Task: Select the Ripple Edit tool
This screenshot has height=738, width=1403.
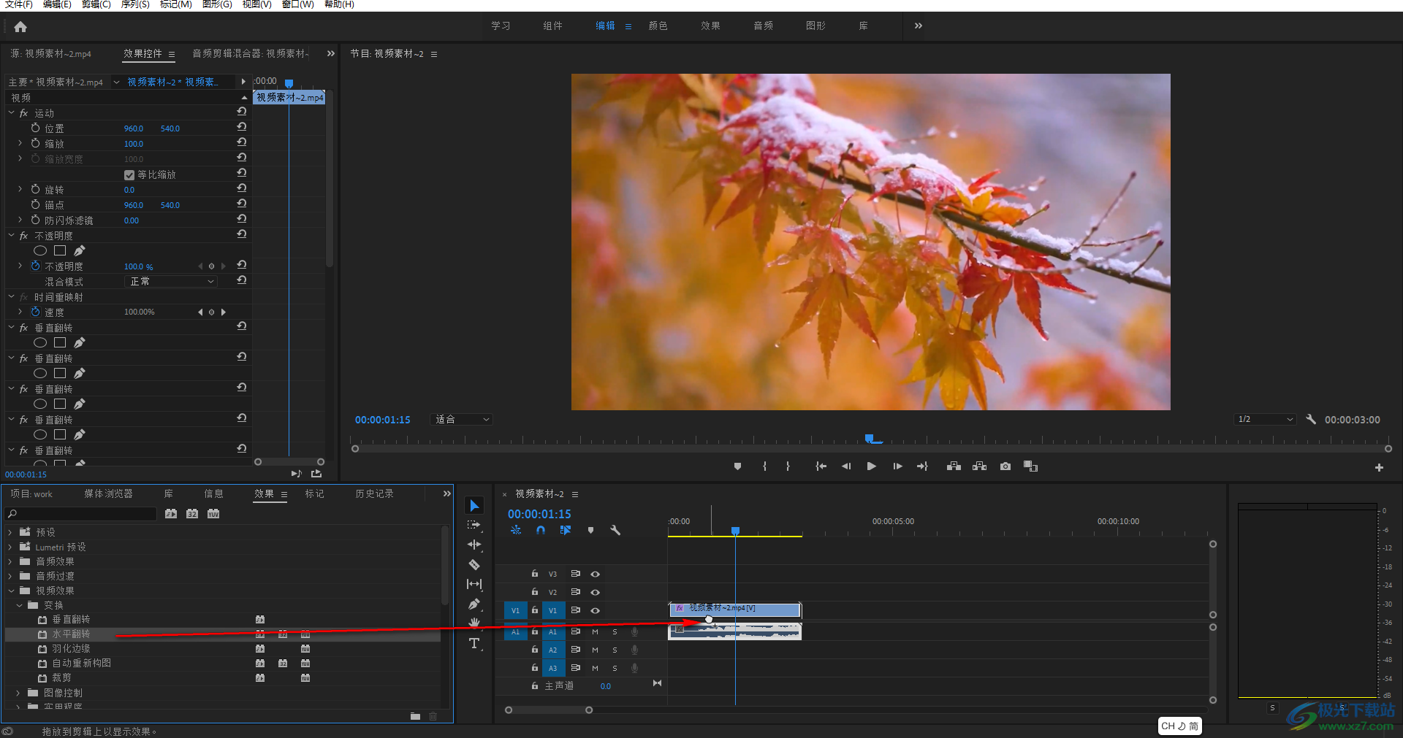Action: pos(474,545)
